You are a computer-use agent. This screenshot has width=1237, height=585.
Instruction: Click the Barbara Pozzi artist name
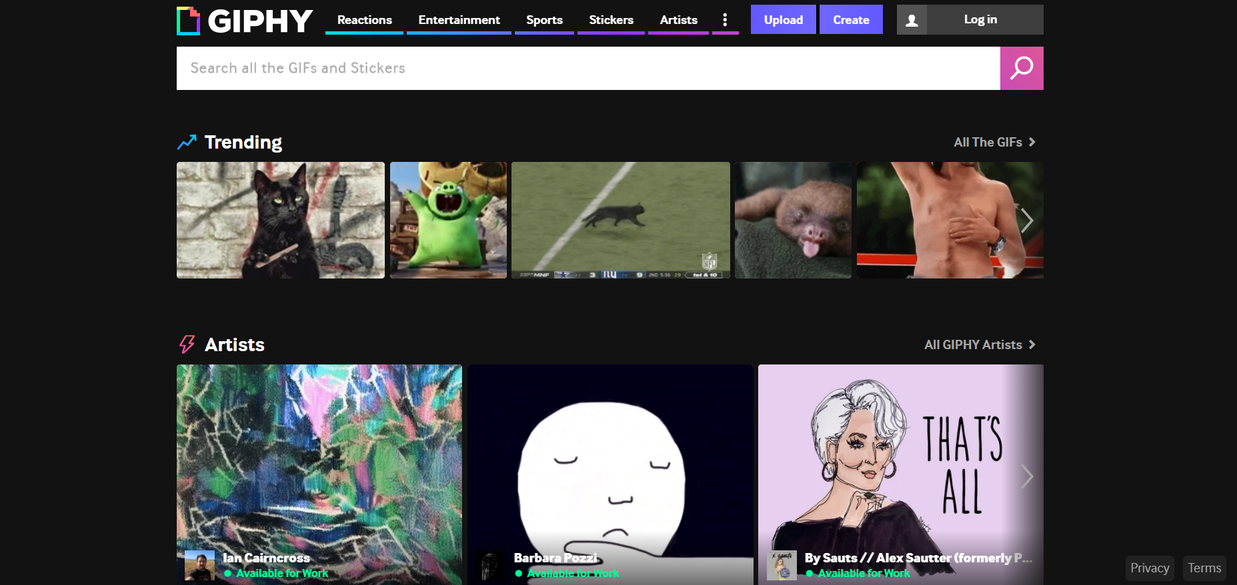tap(555, 558)
